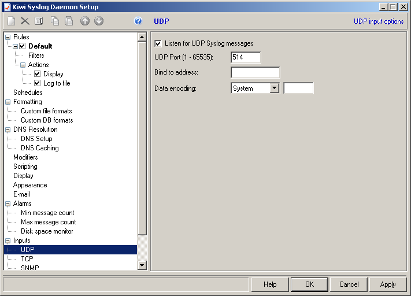The image size is (411, 296).
Task: Select Appearance in the tree
Action: [30, 185]
